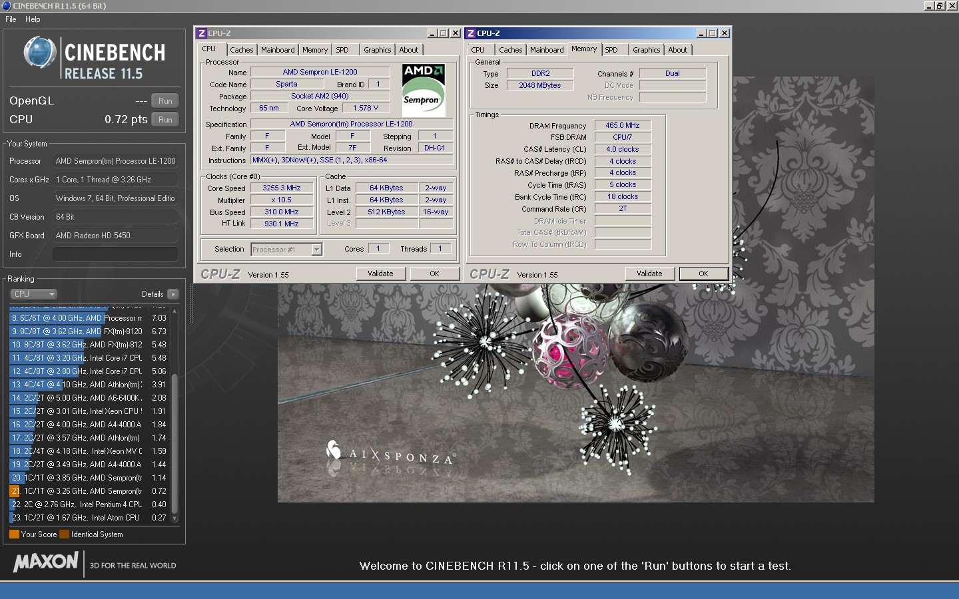The image size is (959, 599).
Task: Click the ranking list scrollbar down arrow
Action: pos(174,518)
